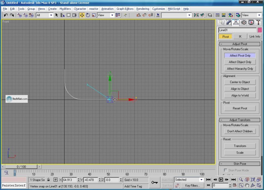
Task: Open the Graph Editors menu
Action: coord(125,9)
